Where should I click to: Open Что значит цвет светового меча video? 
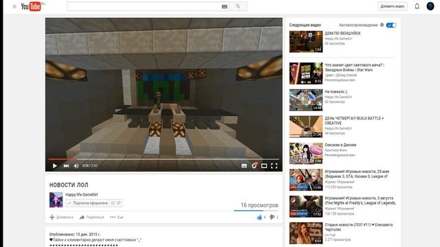[354, 67]
